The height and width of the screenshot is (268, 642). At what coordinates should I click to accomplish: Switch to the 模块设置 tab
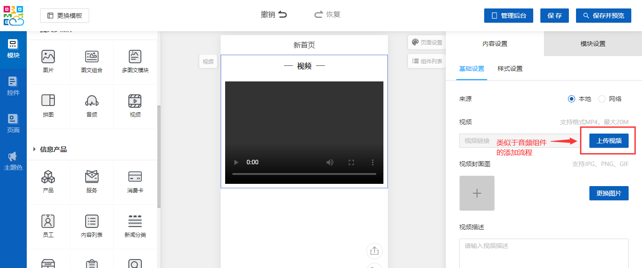tap(593, 44)
